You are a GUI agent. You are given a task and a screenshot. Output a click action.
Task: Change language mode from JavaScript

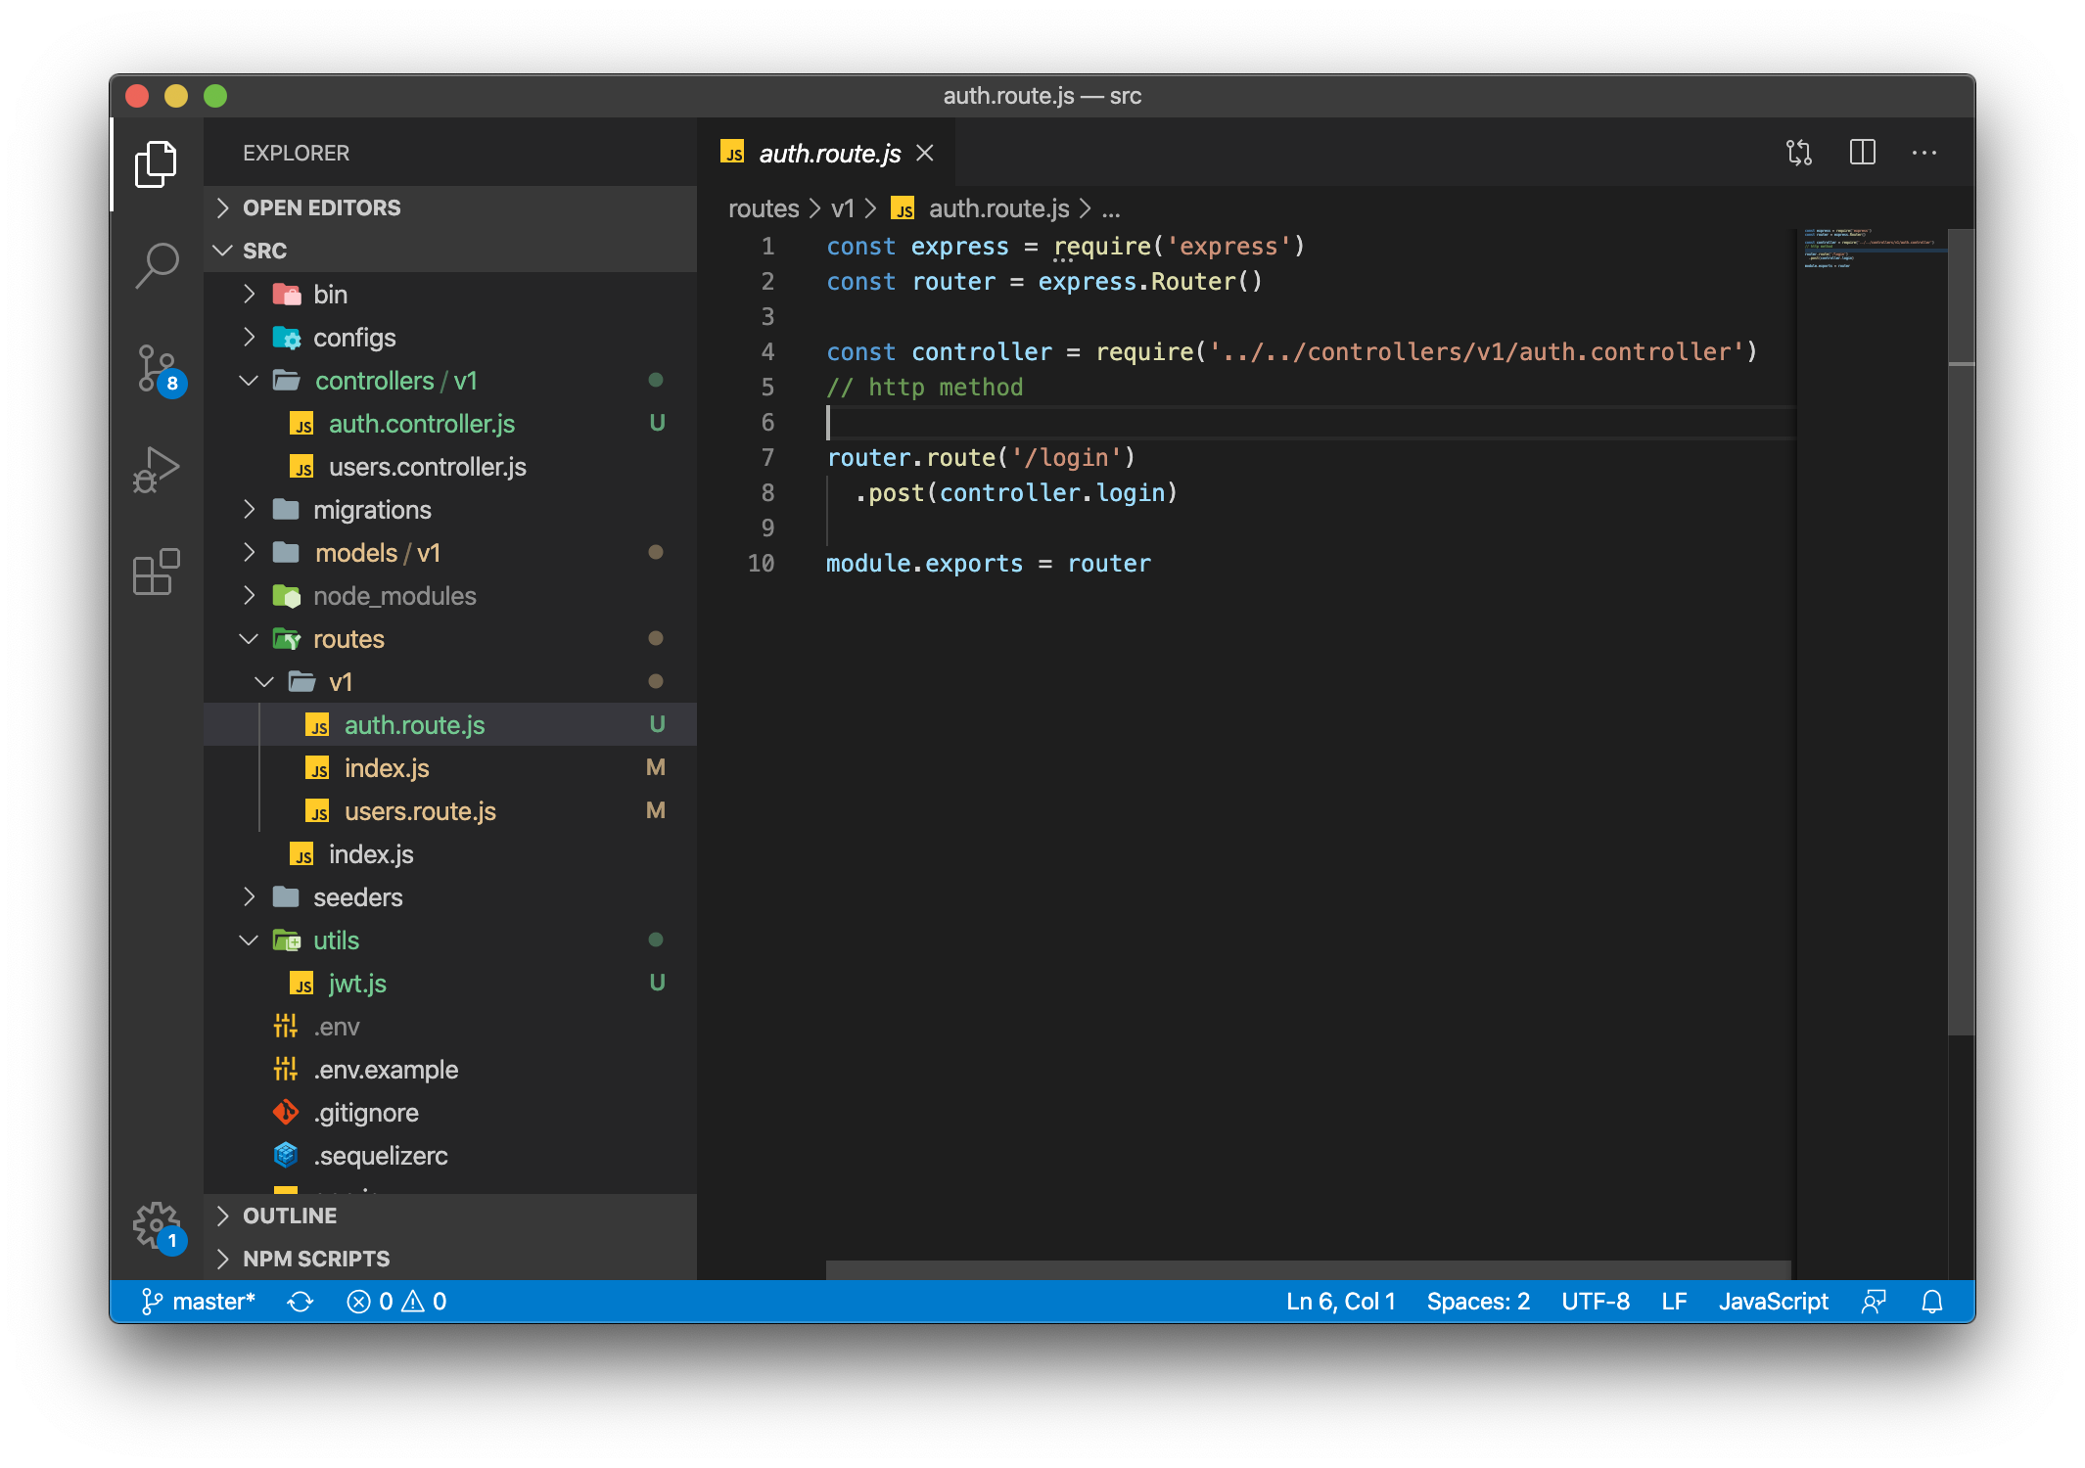[1773, 1302]
